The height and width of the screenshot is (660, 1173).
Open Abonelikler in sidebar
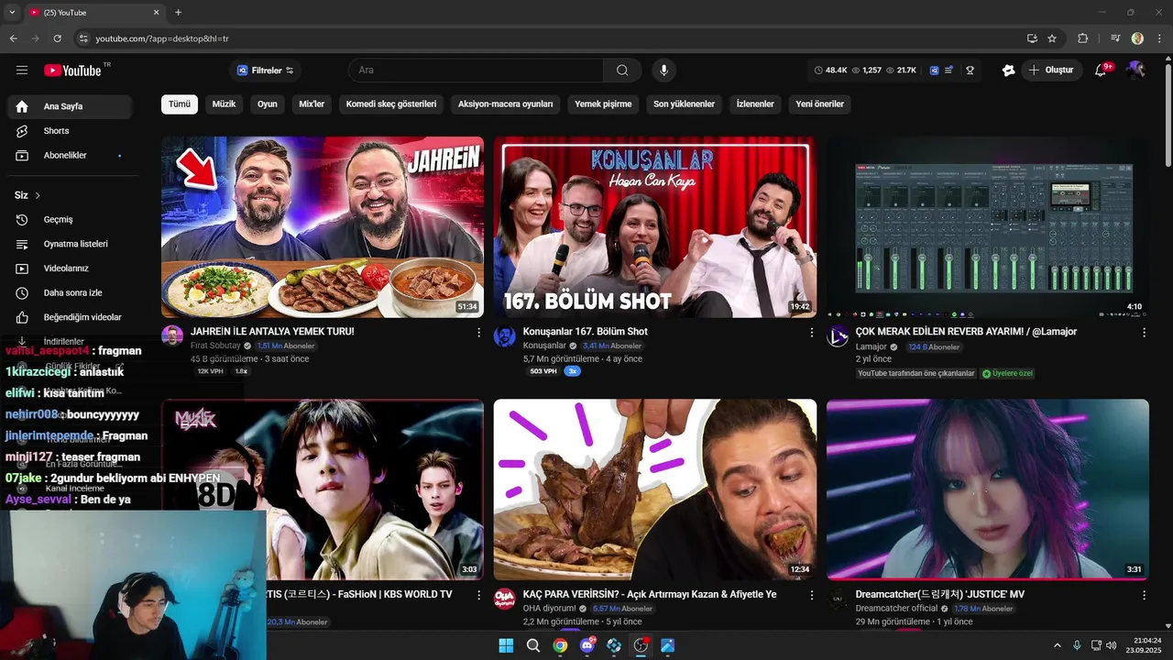70,156
